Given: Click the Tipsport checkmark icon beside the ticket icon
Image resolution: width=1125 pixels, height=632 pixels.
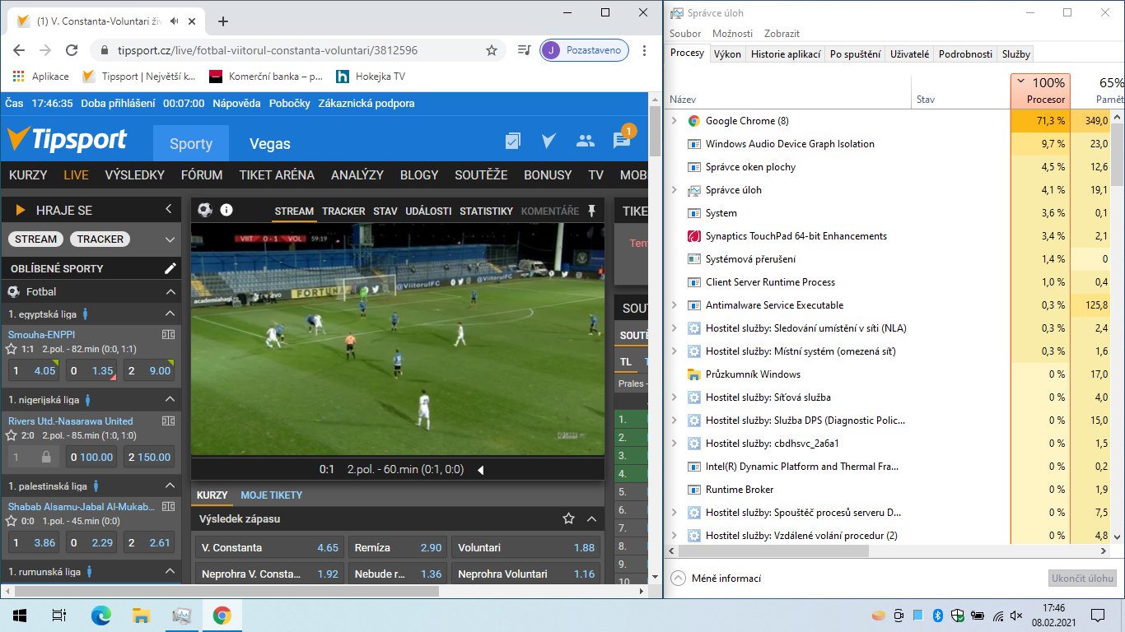Looking at the screenshot, I should 548,141.
